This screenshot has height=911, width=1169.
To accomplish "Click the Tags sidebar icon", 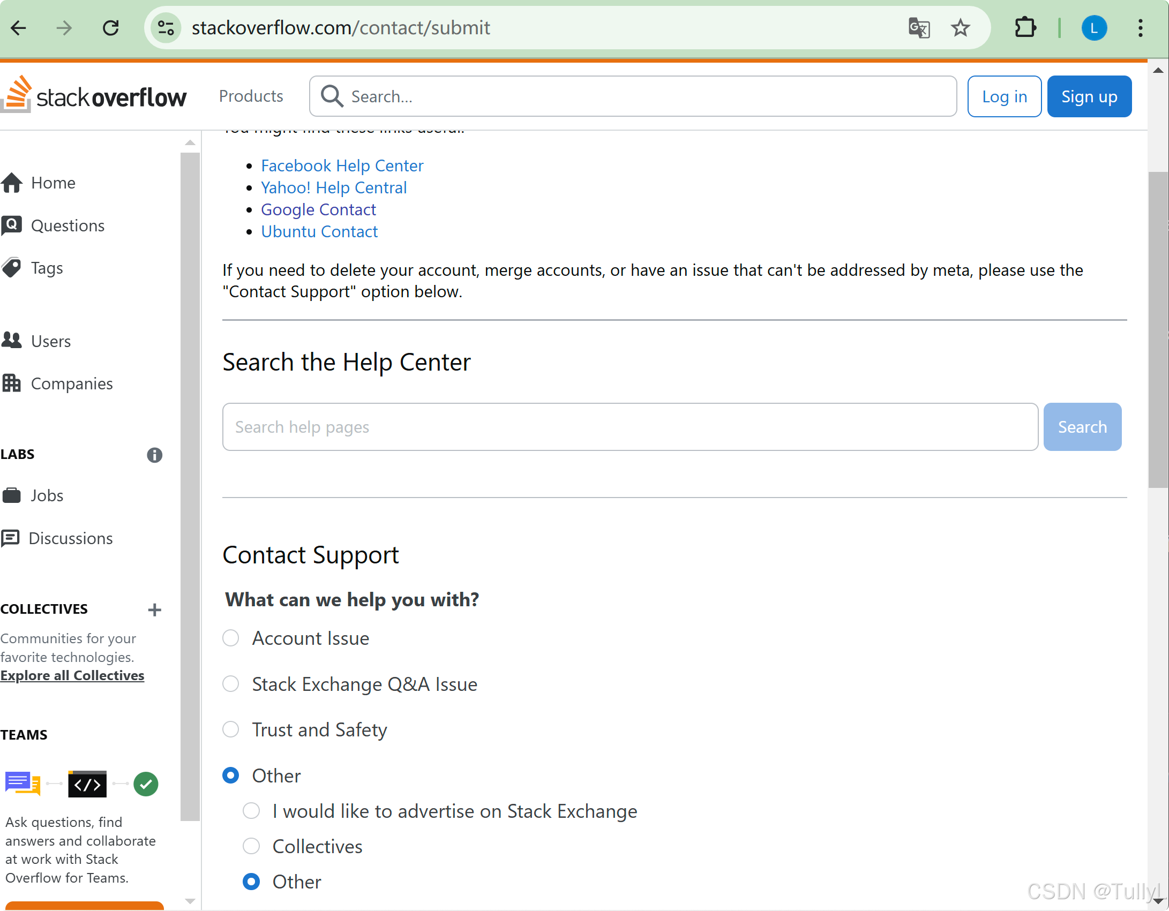I will pyautogui.click(x=12, y=268).
